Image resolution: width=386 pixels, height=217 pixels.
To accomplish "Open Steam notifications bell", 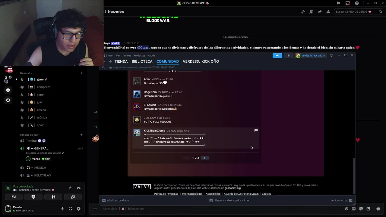I will click(x=289, y=55).
